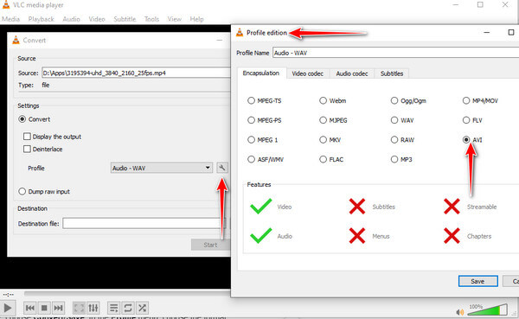The height and width of the screenshot is (319, 519).
Task: Click Save in Profile edition dialog
Action: click(x=478, y=281)
